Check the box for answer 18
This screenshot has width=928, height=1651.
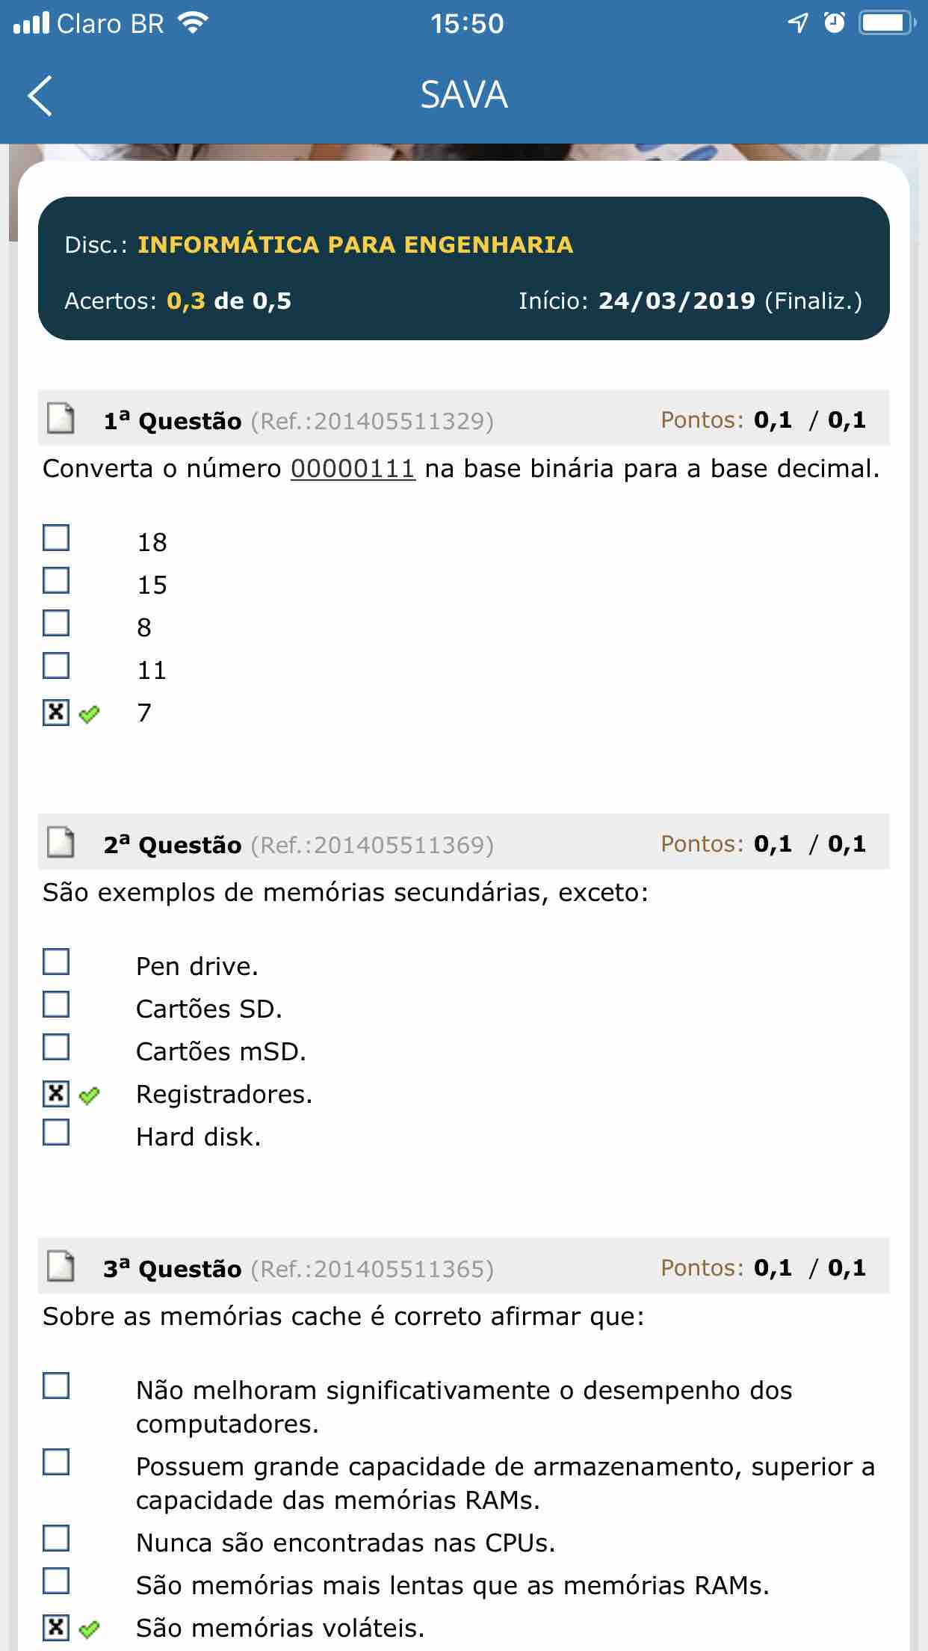(x=56, y=538)
